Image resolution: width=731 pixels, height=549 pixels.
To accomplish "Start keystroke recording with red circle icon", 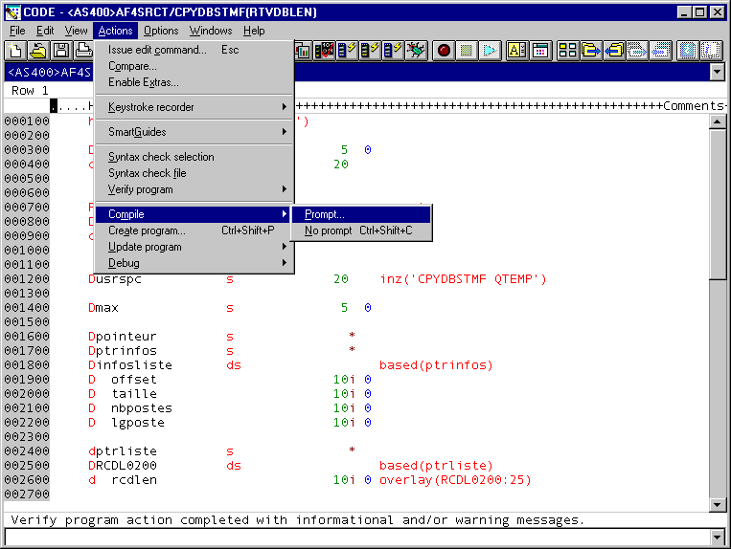I will (444, 51).
